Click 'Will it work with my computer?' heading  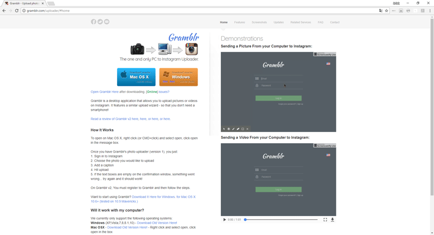point(117,211)
